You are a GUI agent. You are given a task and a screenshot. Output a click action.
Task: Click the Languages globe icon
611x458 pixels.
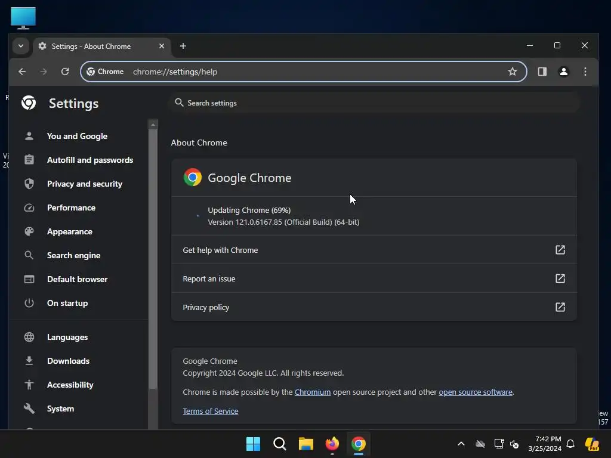(29, 337)
